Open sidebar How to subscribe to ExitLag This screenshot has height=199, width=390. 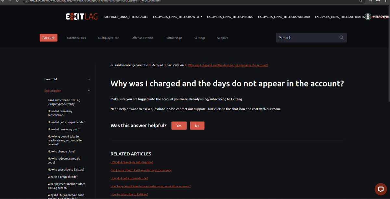[x=66, y=170]
